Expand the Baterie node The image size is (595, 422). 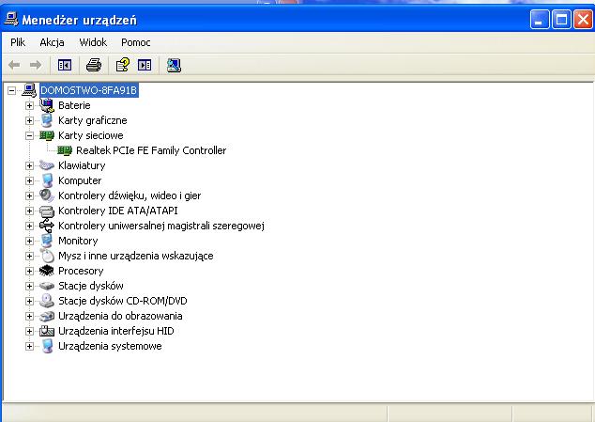pos(29,105)
